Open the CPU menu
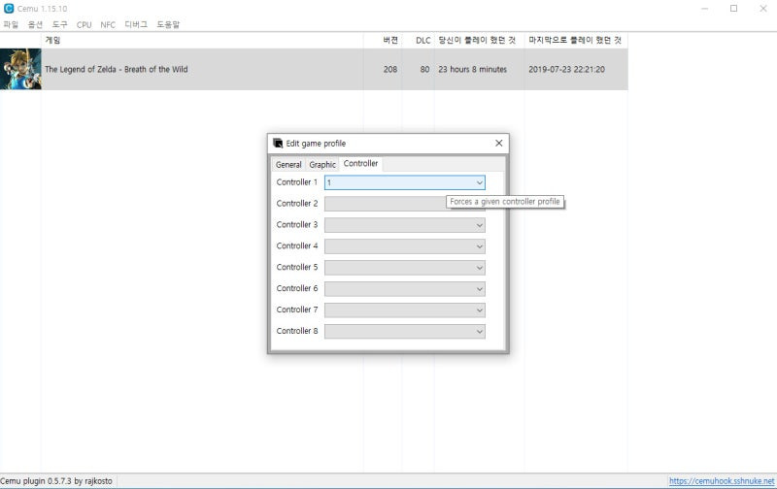 click(x=84, y=24)
